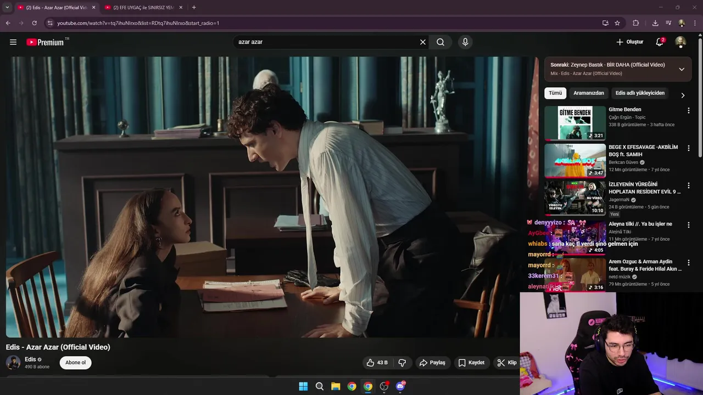703x395 pixels.
Task: Select Edis adlı yükleyiciden filter chip
Action: point(640,93)
